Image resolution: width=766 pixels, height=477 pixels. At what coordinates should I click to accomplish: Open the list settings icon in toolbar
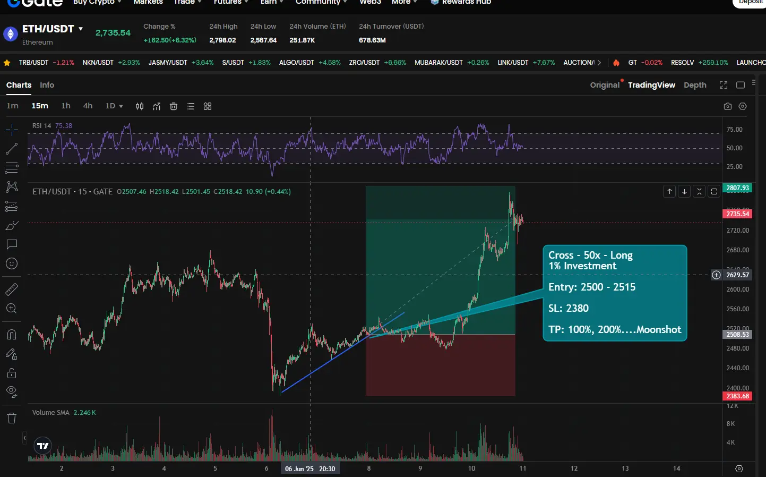coord(191,106)
